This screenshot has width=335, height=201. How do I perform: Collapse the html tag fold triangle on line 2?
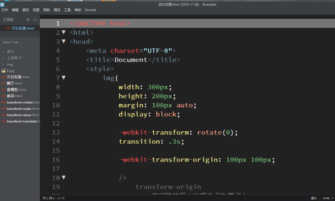[x=64, y=33]
